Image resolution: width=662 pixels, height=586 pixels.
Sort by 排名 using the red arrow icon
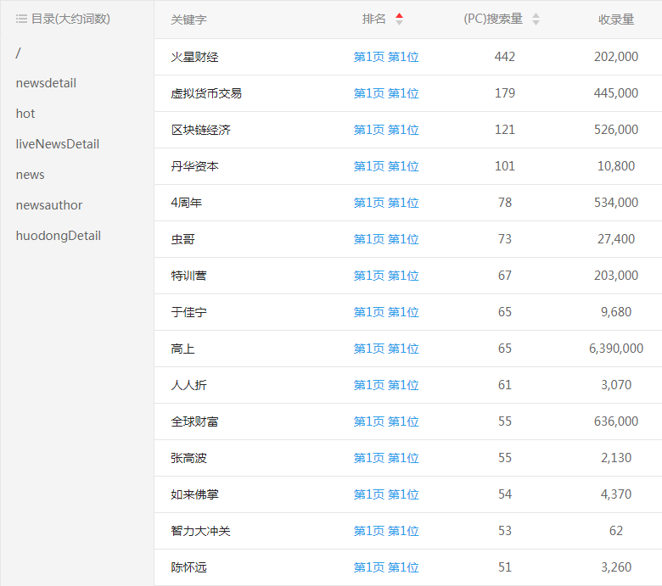coord(399,19)
